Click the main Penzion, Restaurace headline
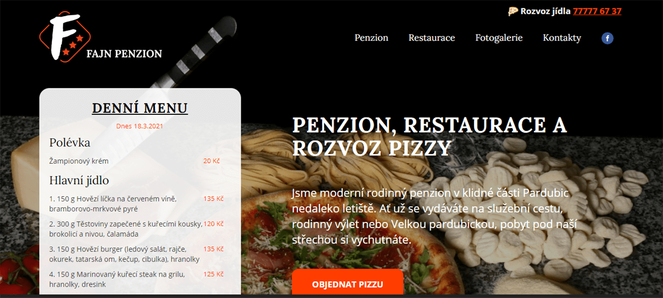 [x=429, y=137]
